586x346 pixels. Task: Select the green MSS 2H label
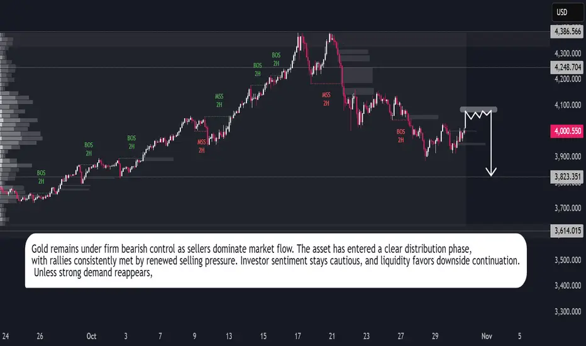point(219,100)
